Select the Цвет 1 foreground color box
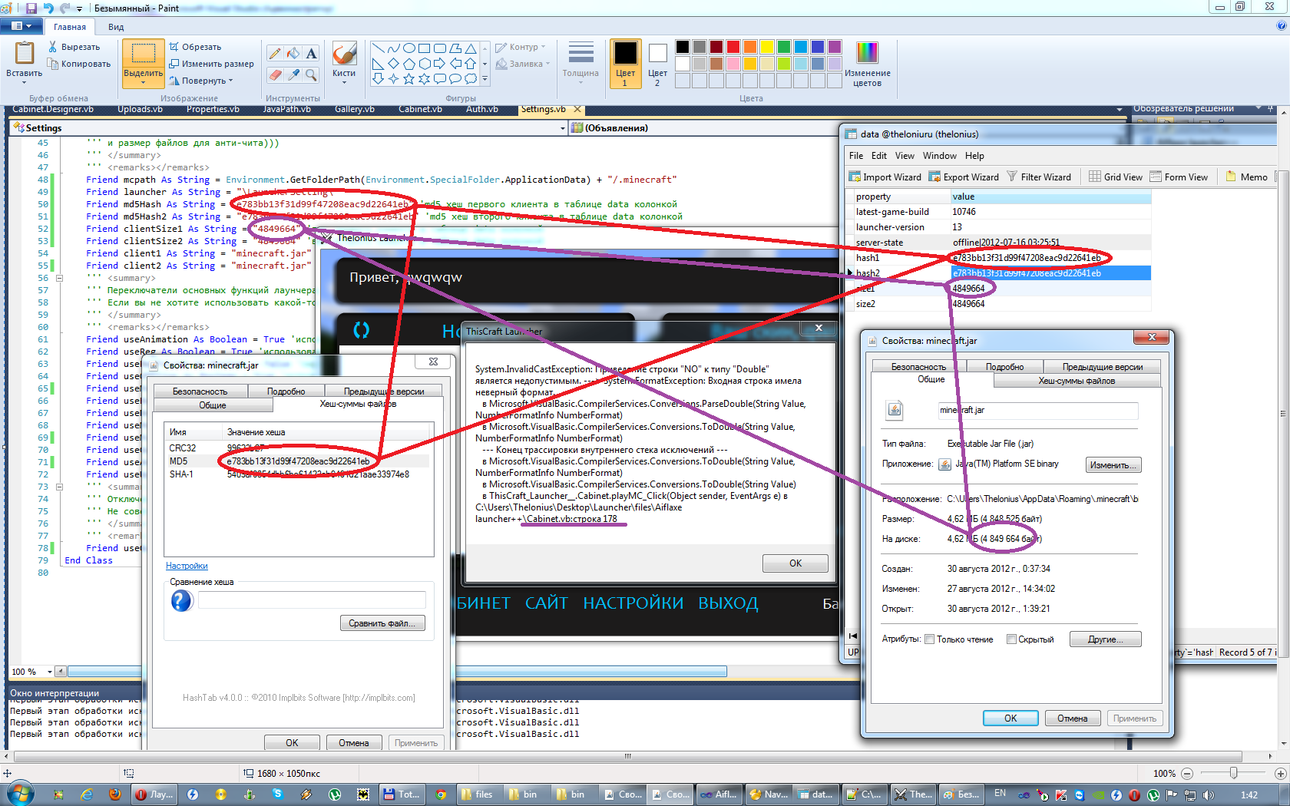Viewport: 1290px width, 806px height. tap(625, 63)
